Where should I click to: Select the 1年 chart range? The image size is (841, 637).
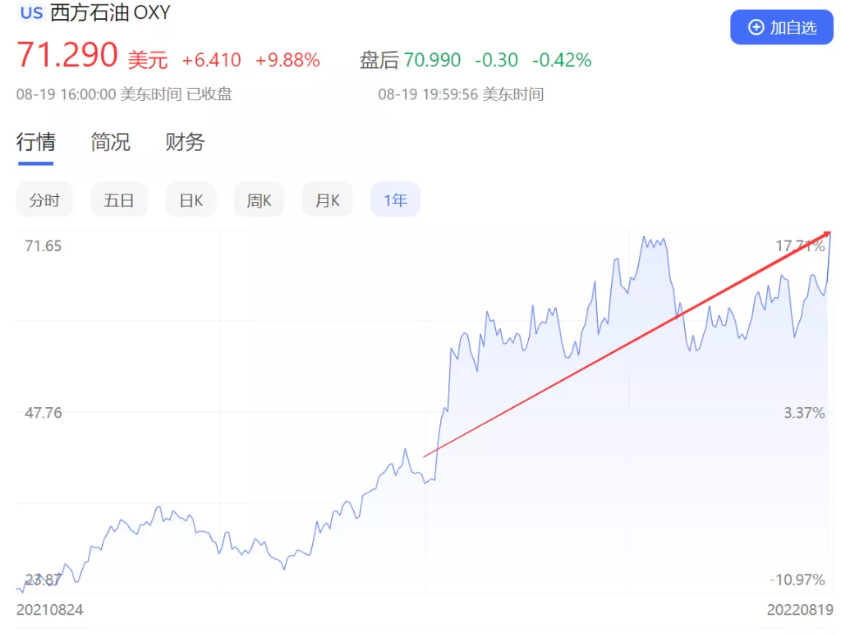tap(395, 200)
